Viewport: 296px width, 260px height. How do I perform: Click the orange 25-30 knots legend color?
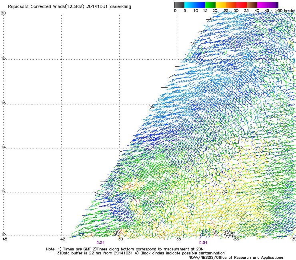tap(231, 5)
